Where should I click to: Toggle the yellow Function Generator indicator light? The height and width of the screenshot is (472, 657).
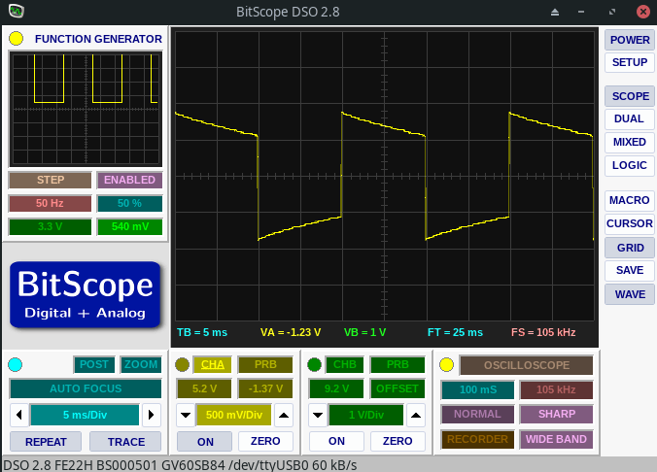click(16, 39)
